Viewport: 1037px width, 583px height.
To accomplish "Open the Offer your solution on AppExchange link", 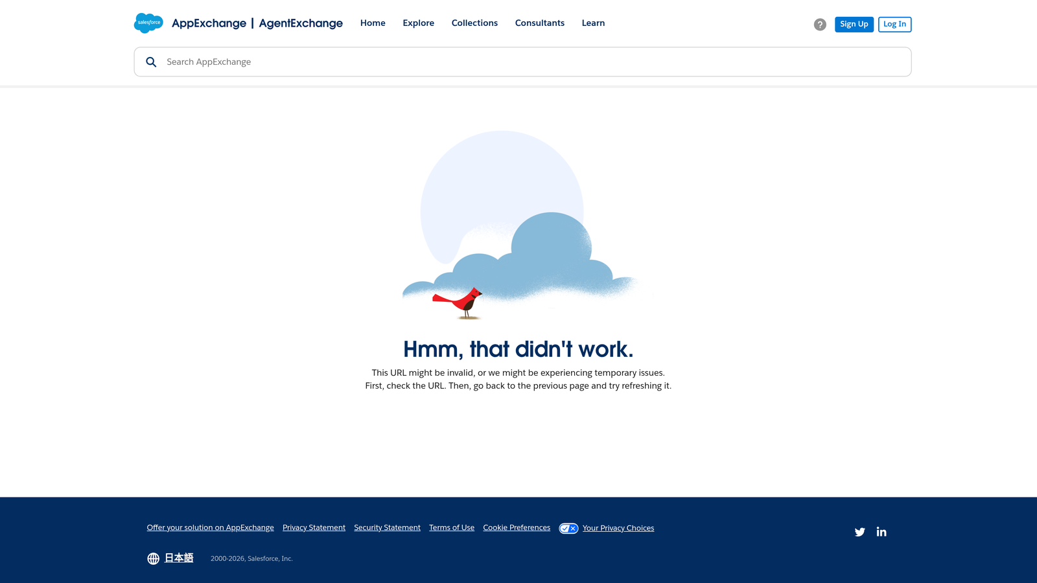I will click(x=210, y=527).
